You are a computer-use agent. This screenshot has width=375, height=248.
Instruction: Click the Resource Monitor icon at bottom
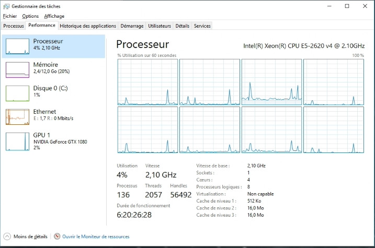pyautogui.click(x=57, y=237)
